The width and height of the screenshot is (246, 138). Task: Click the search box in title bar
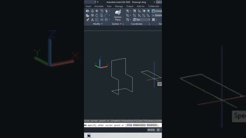[159, 2]
